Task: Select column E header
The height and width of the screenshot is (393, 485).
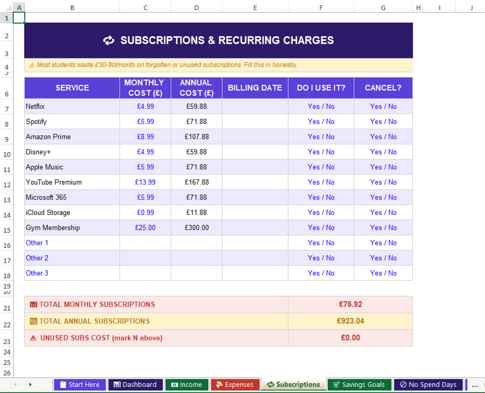Action: coord(255,8)
